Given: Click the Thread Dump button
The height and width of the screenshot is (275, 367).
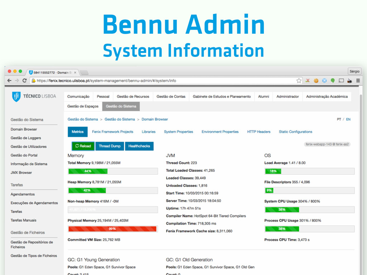Looking at the screenshot, I should tap(110, 146).
